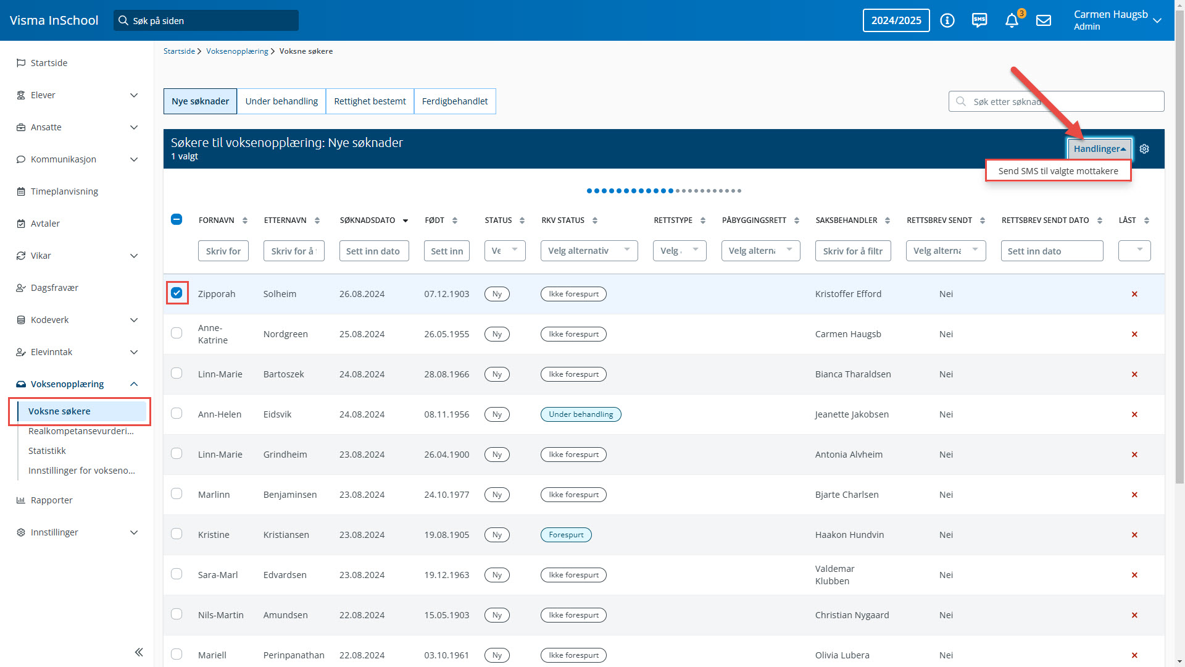Image resolution: width=1185 pixels, height=667 pixels.
Task: Open Statistikk submenu item
Action: [47, 451]
